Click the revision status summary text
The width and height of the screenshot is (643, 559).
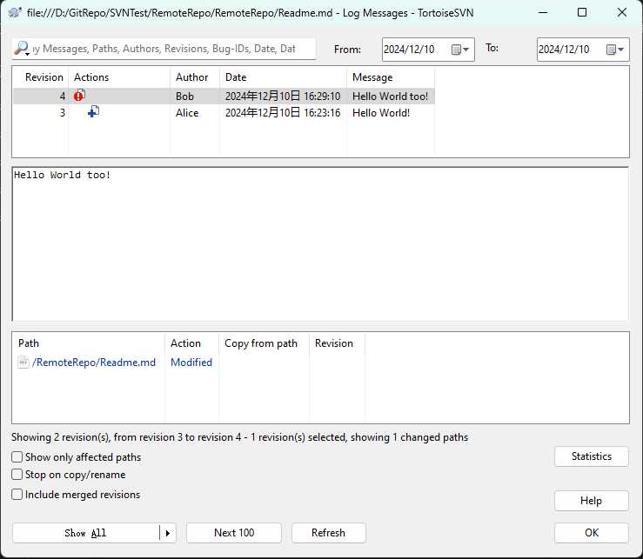tap(239, 437)
